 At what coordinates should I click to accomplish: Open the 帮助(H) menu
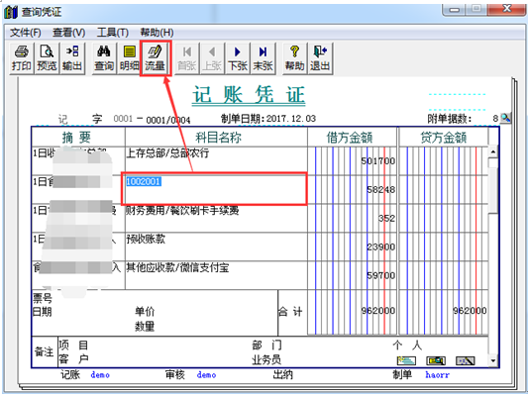157,33
